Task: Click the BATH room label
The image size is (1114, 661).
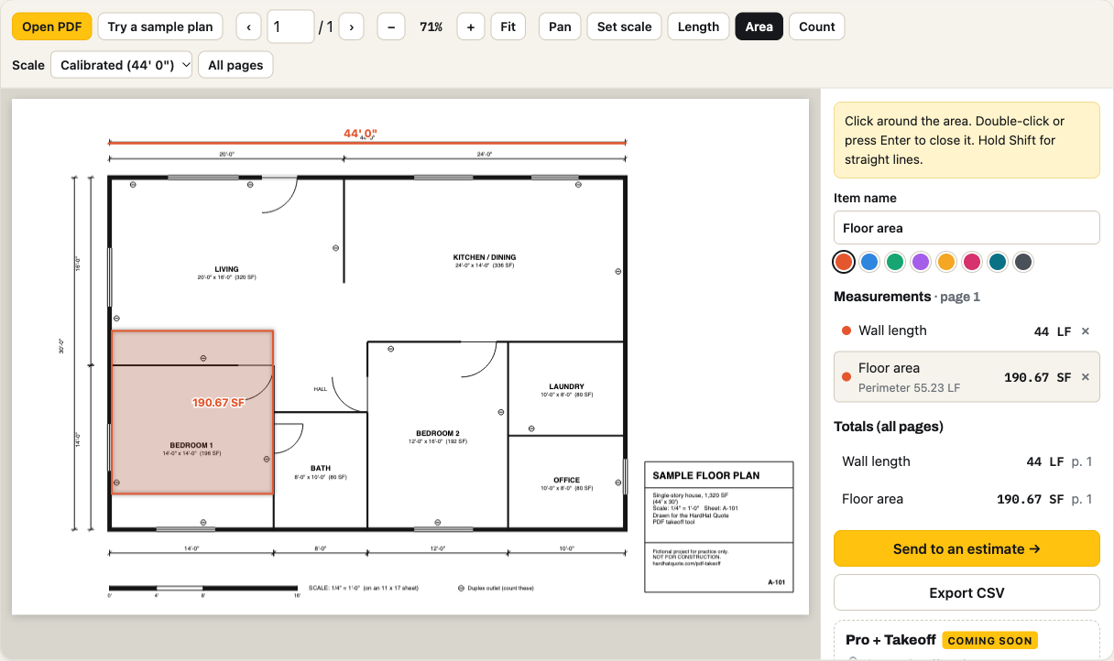Action: tap(321, 468)
